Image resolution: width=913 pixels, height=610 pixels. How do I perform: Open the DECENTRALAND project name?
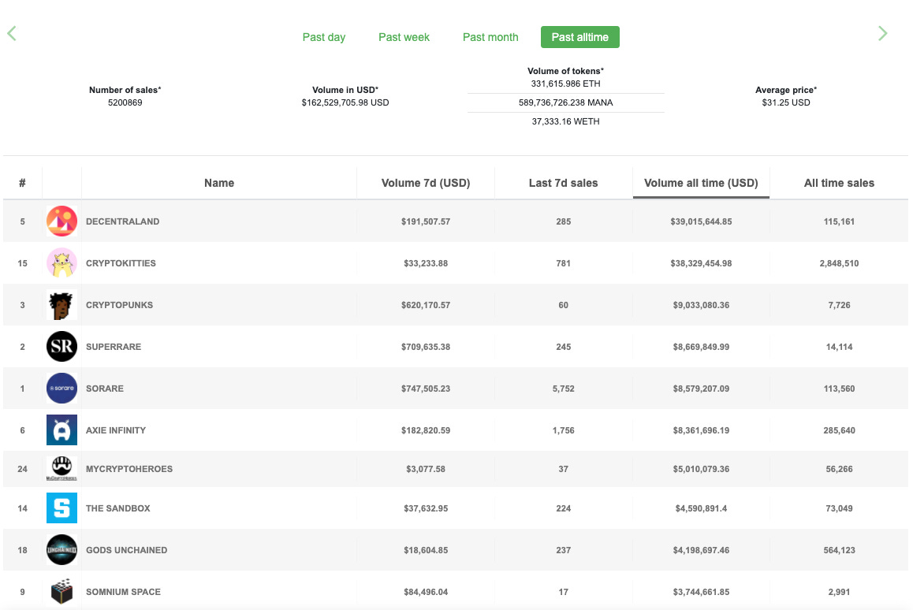coord(122,221)
